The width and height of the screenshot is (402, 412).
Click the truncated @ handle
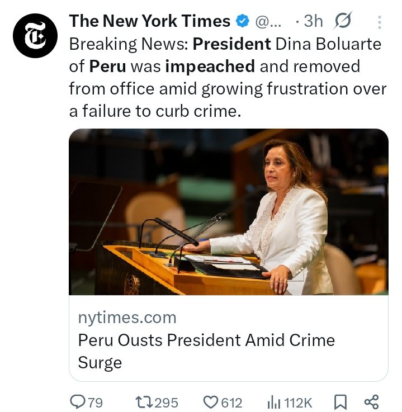click(268, 22)
